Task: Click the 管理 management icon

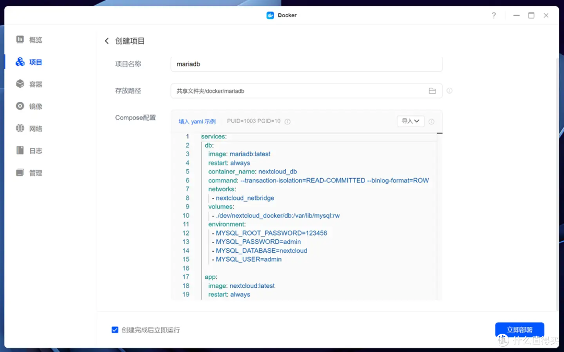Action: click(20, 172)
